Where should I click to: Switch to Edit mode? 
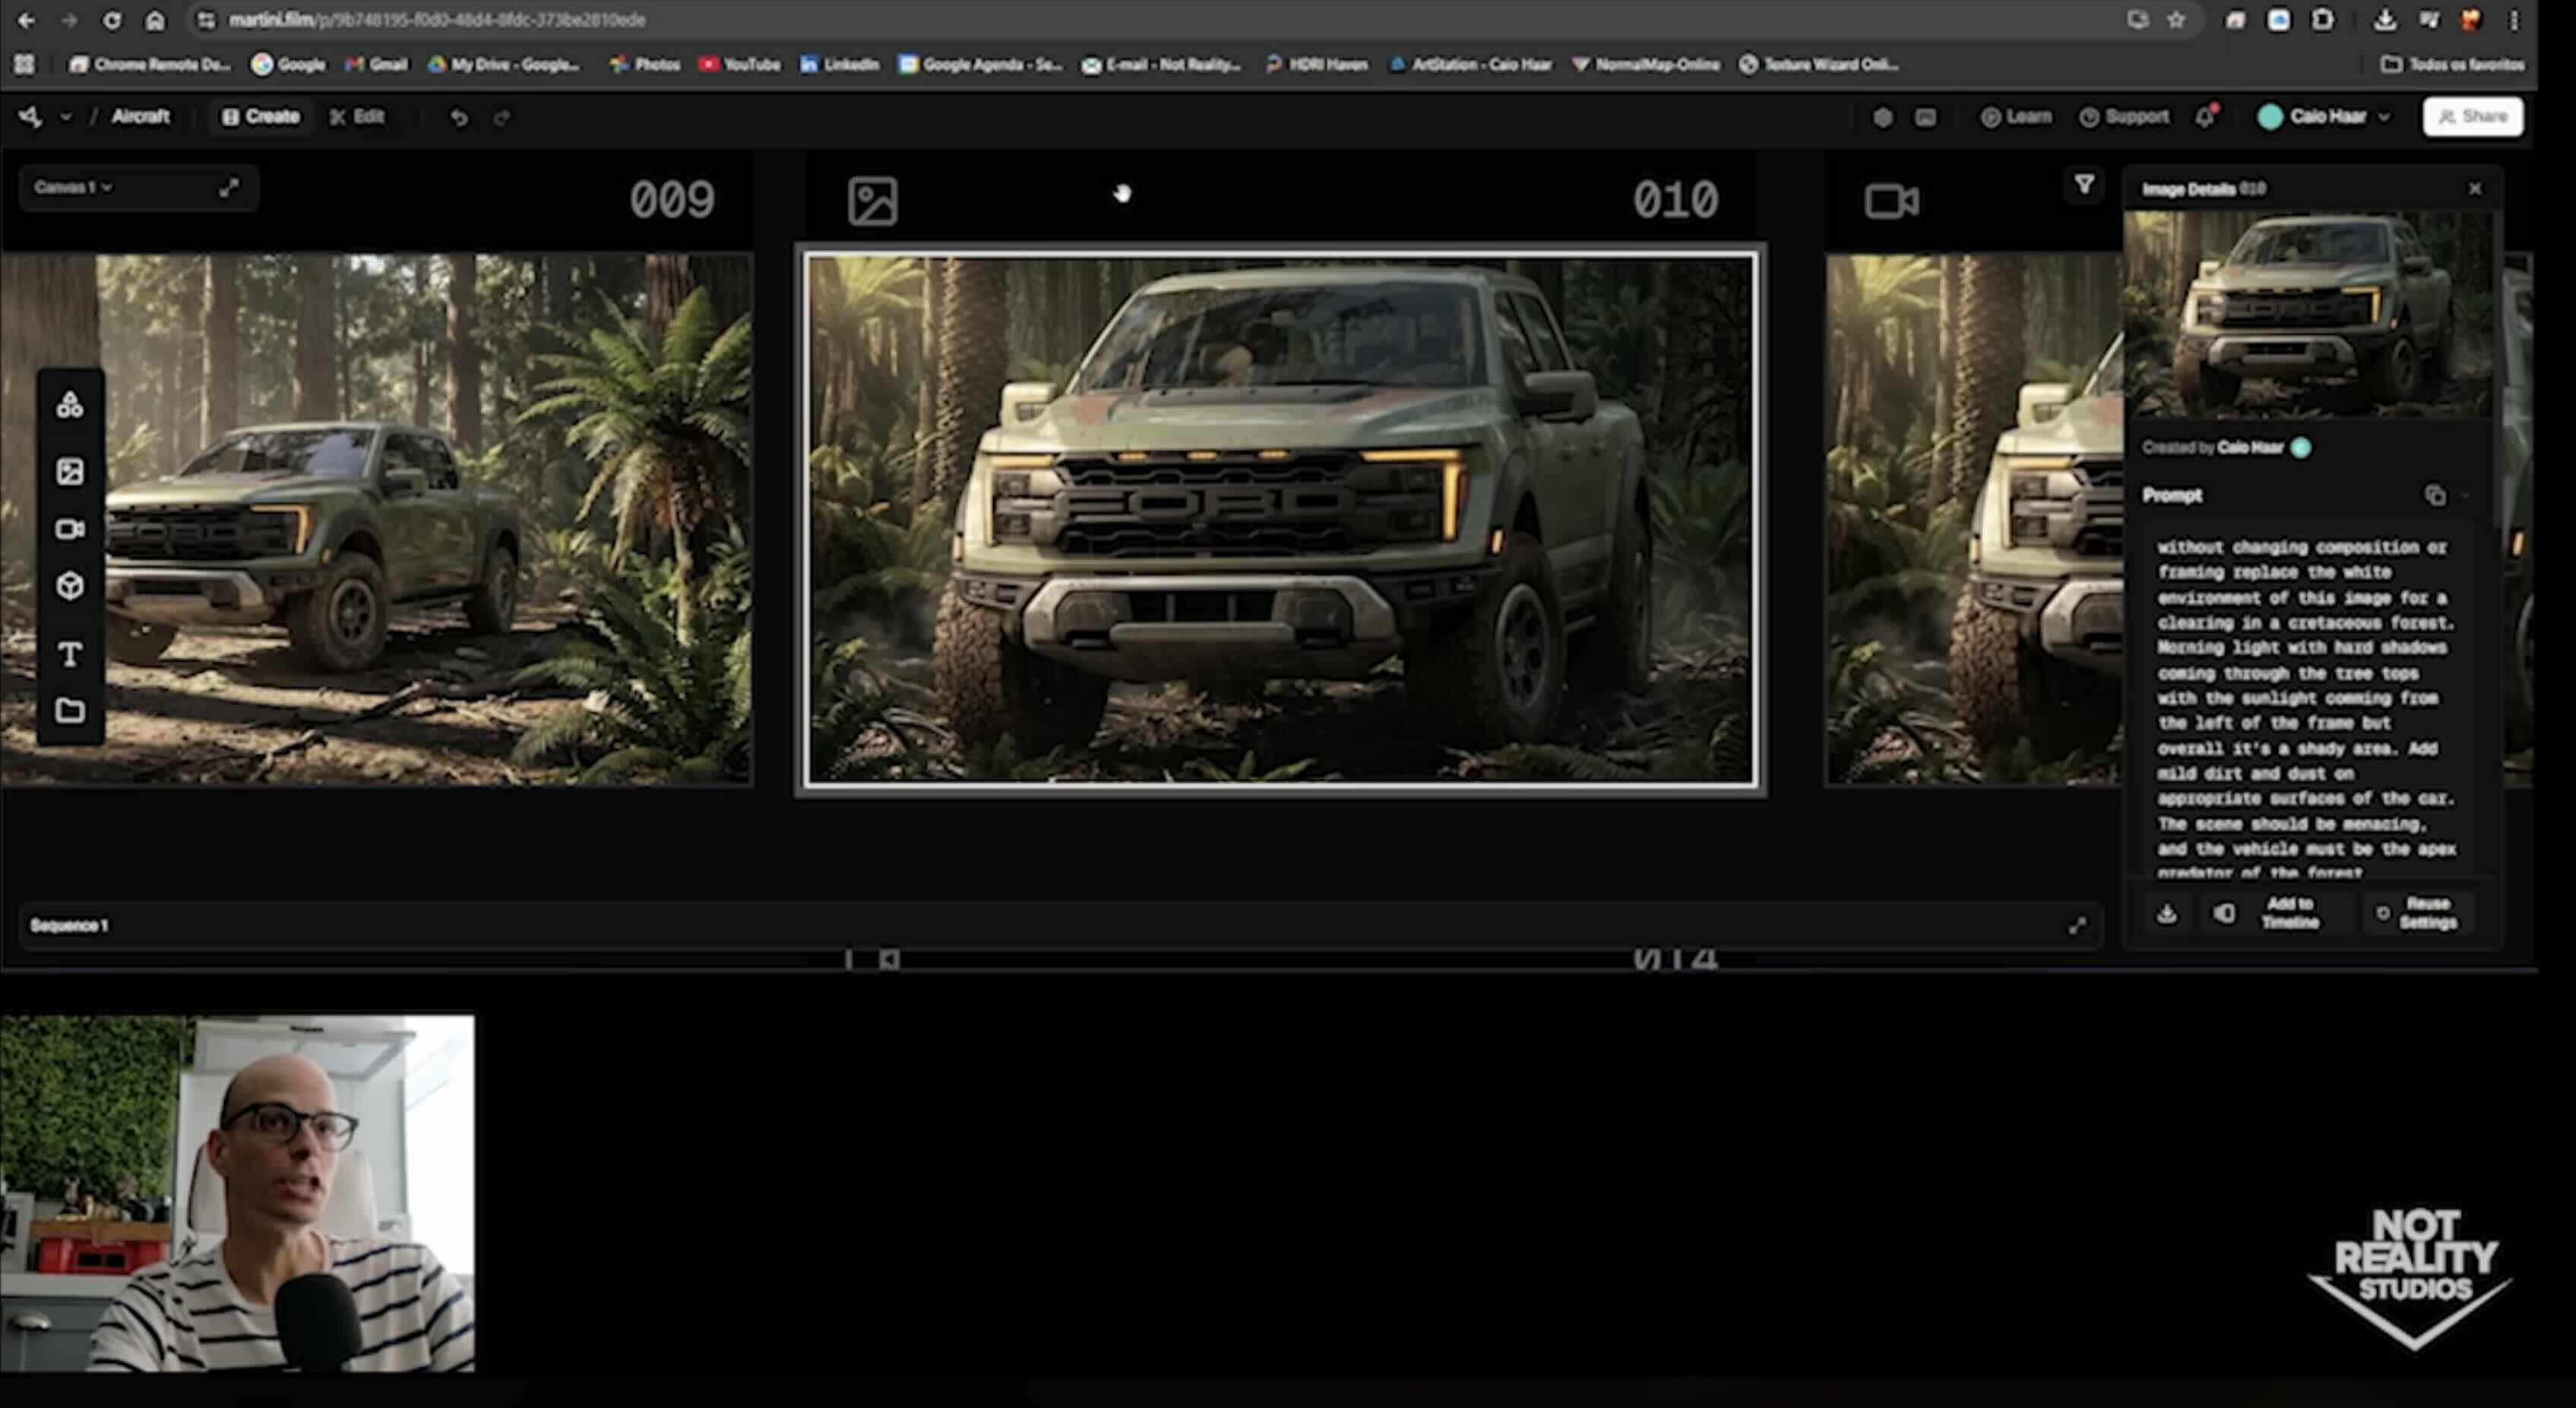357,117
